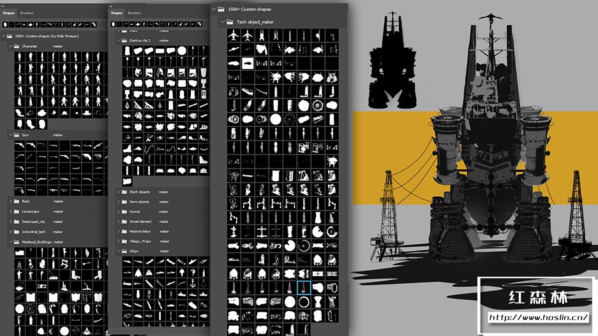Image resolution: width=598 pixels, height=336 pixels.
Task: Expand the Rock folder
Action: pos(10,201)
